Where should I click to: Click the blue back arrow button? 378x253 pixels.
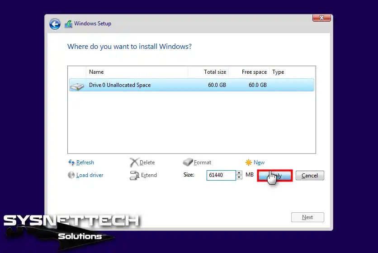click(55, 24)
